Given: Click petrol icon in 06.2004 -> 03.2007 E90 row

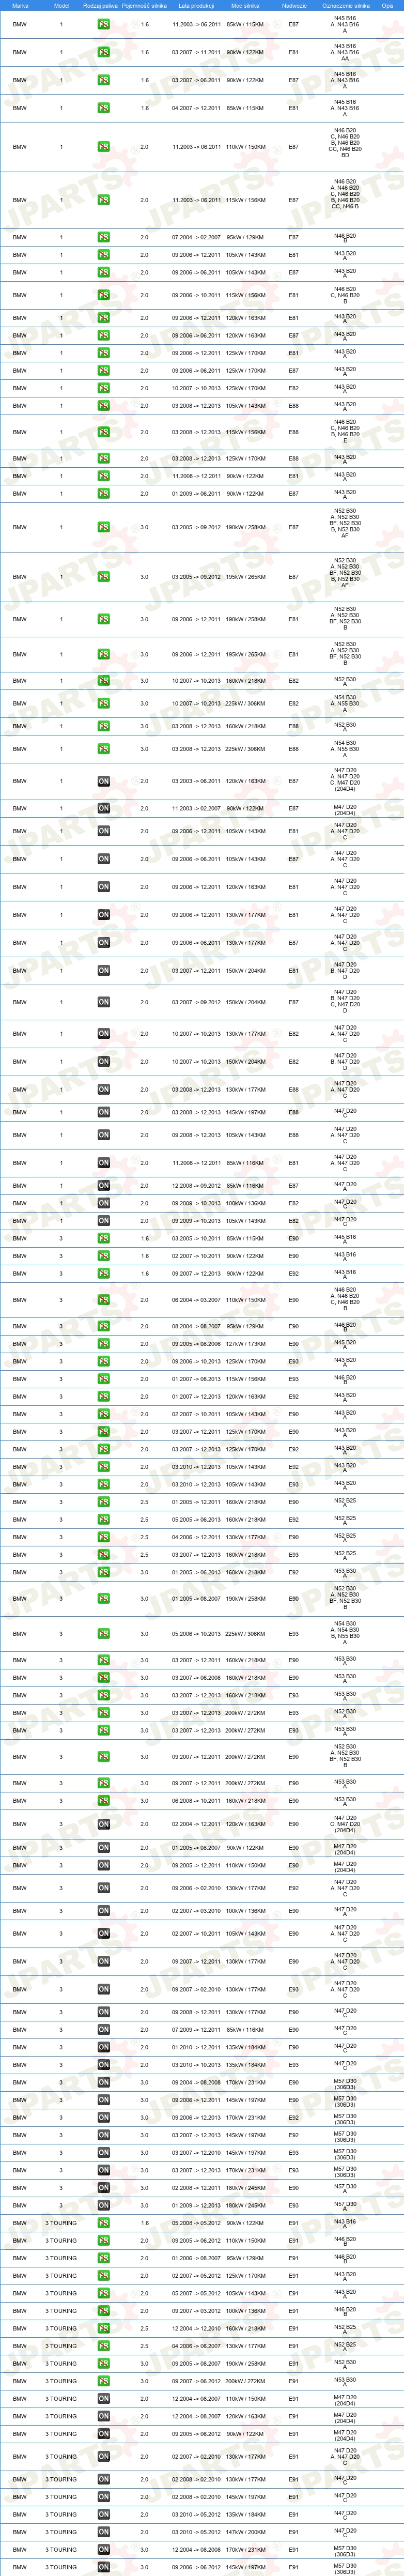Looking at the screenshot, I should [103, 1300].
